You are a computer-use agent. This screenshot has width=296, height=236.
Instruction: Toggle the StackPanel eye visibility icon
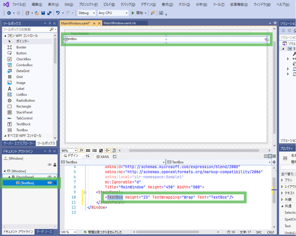(x=50, y=177)
